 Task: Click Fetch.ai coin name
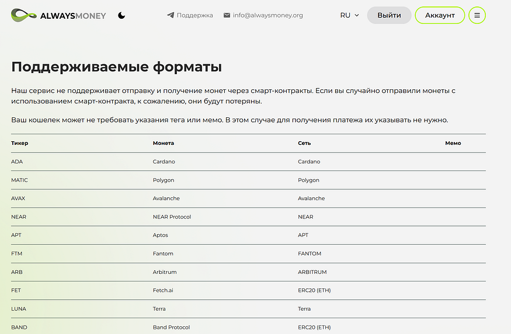pyautogui.click(x=163, y=290)
